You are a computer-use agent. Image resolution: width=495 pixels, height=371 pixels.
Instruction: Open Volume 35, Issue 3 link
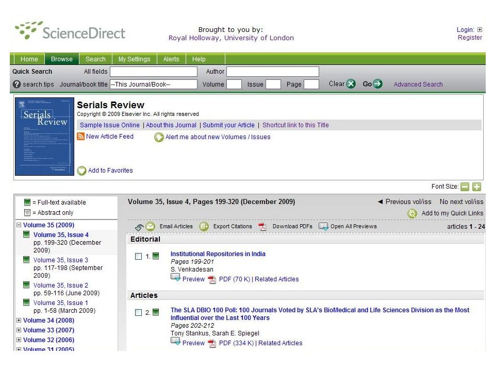tap(61, 260)
